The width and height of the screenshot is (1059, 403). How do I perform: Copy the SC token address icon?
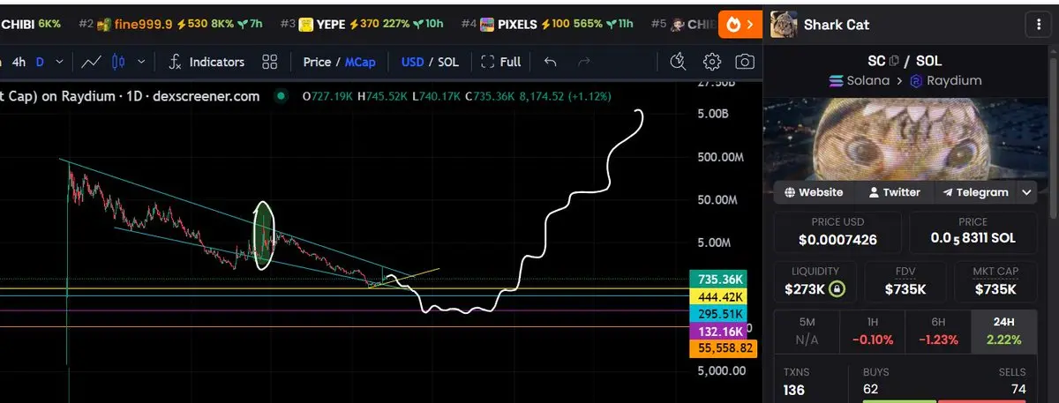pyautogui.click(x=894, y=61)
